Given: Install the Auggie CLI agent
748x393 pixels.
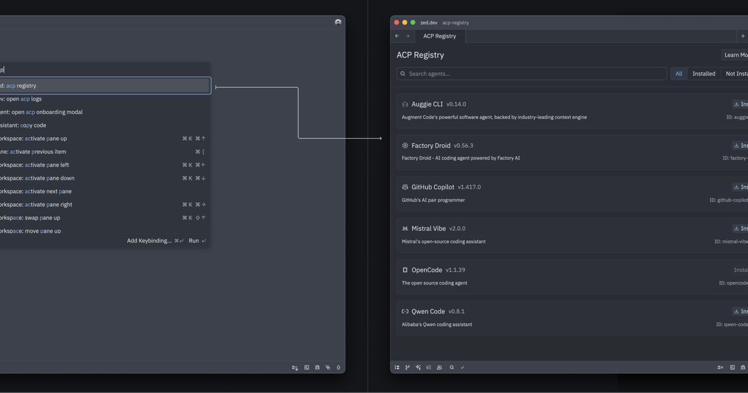Looking at the screenshot, I should (741, 104).
